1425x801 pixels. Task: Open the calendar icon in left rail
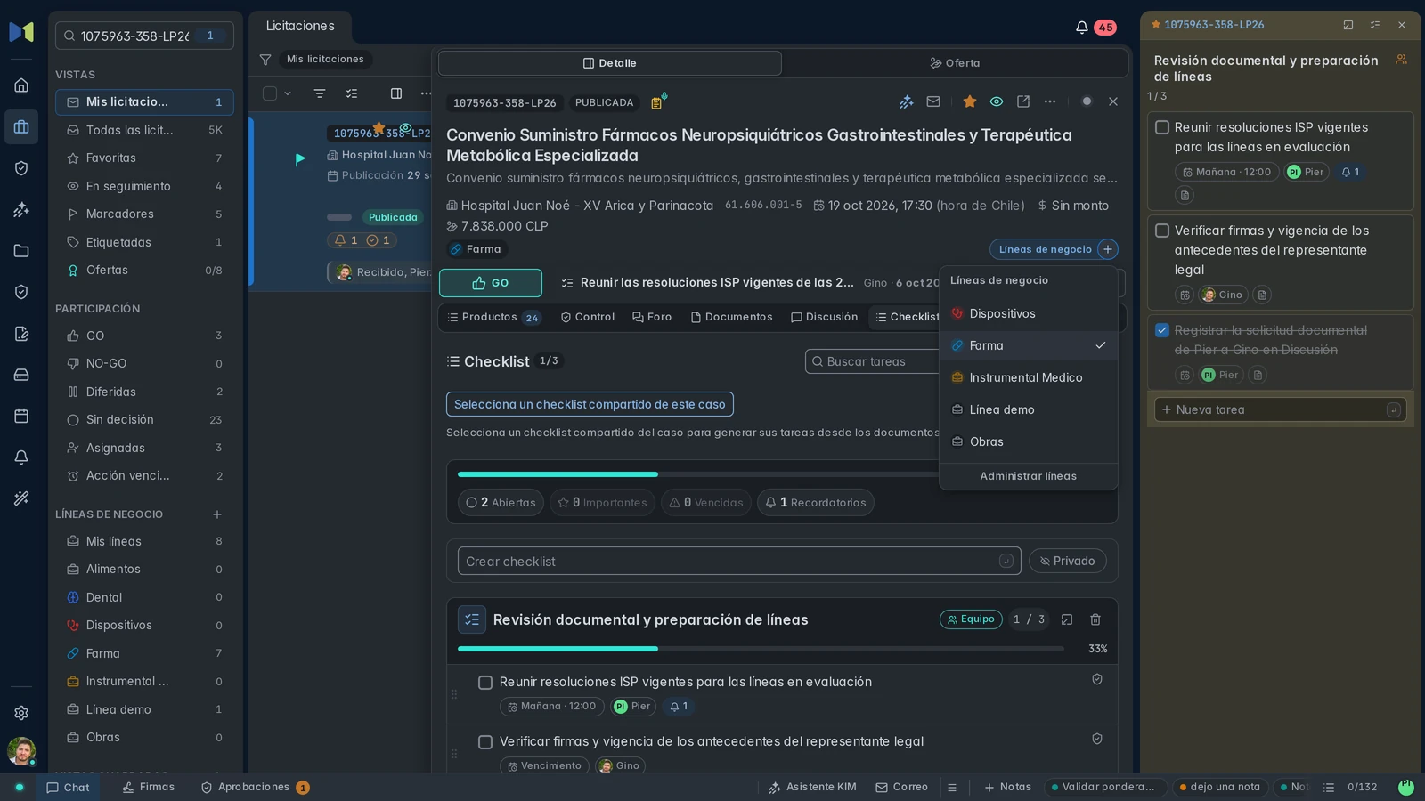click(21, 416)
